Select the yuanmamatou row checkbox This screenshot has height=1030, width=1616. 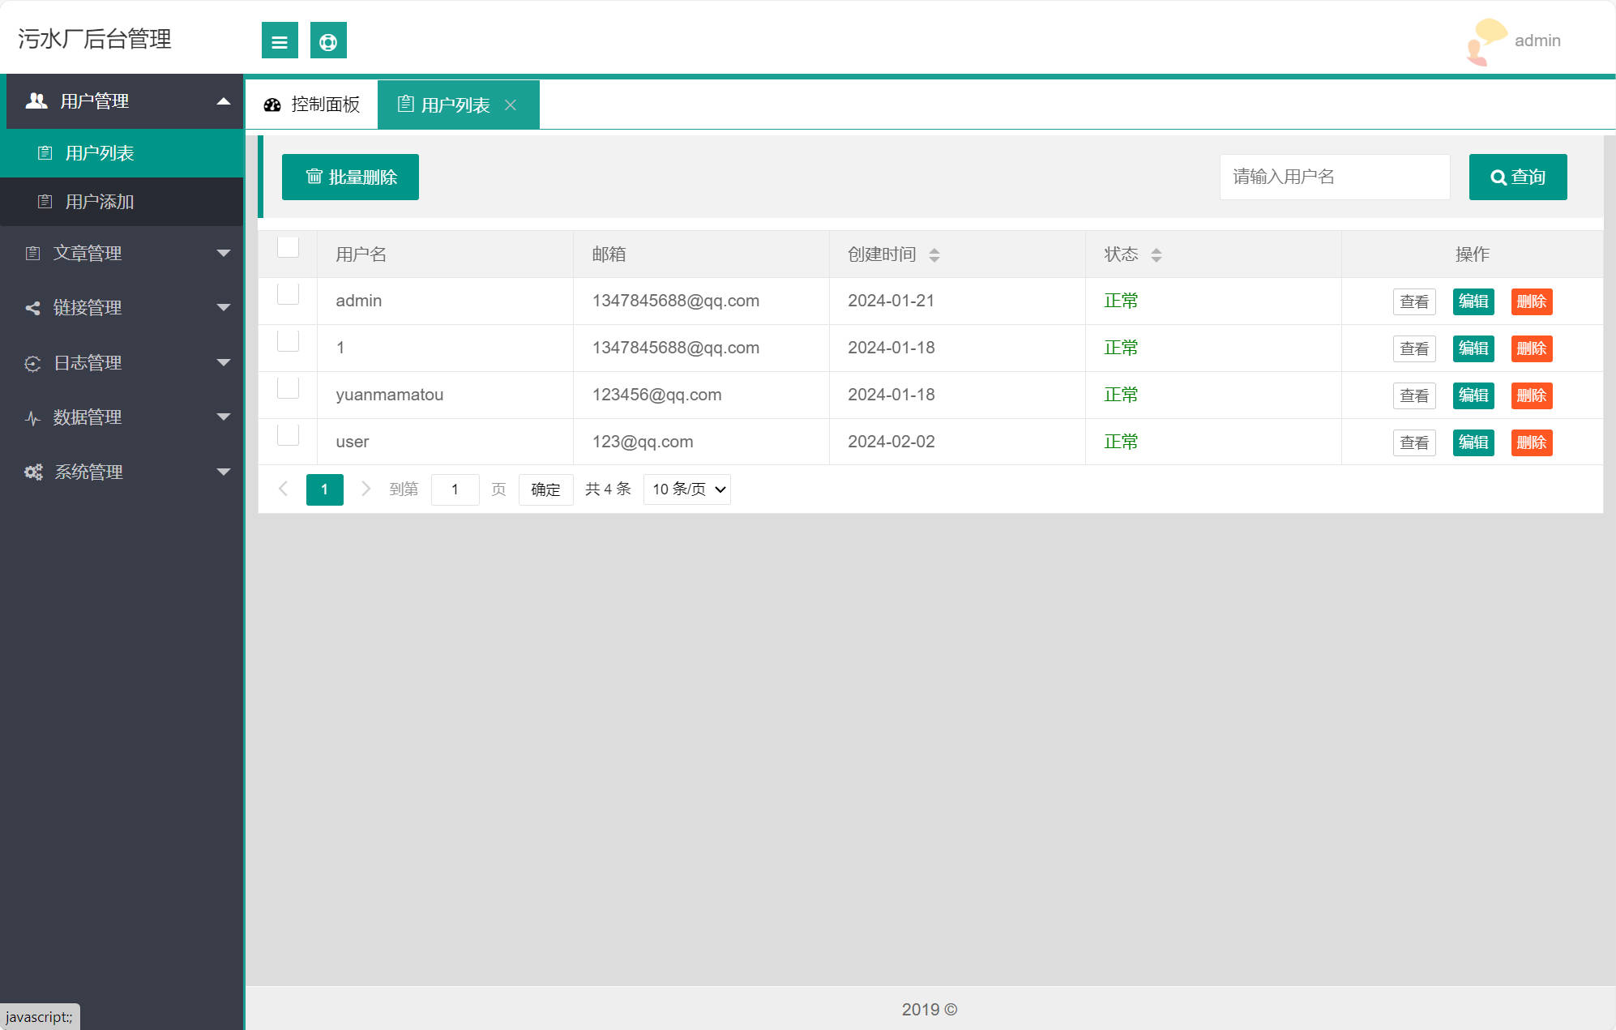[288, 388]
